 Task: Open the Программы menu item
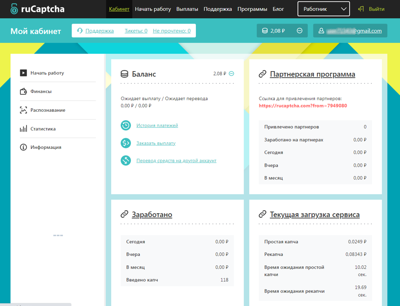(252, 9)
